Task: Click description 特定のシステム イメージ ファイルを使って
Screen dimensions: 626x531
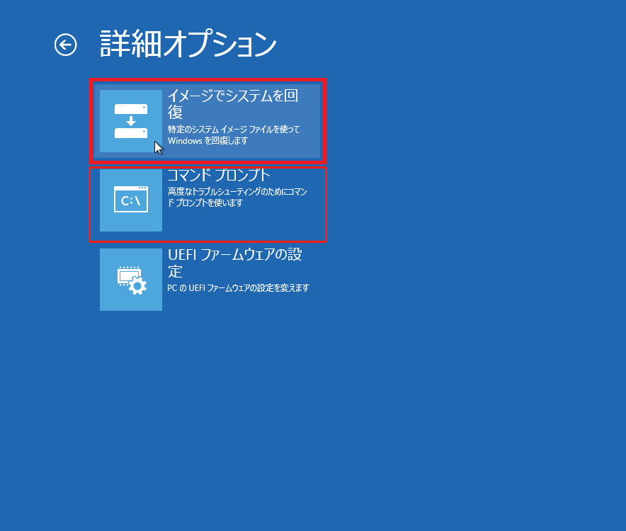Action: click(x=234, y=130)
